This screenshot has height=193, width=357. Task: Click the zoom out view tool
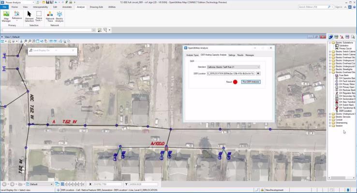30,41
